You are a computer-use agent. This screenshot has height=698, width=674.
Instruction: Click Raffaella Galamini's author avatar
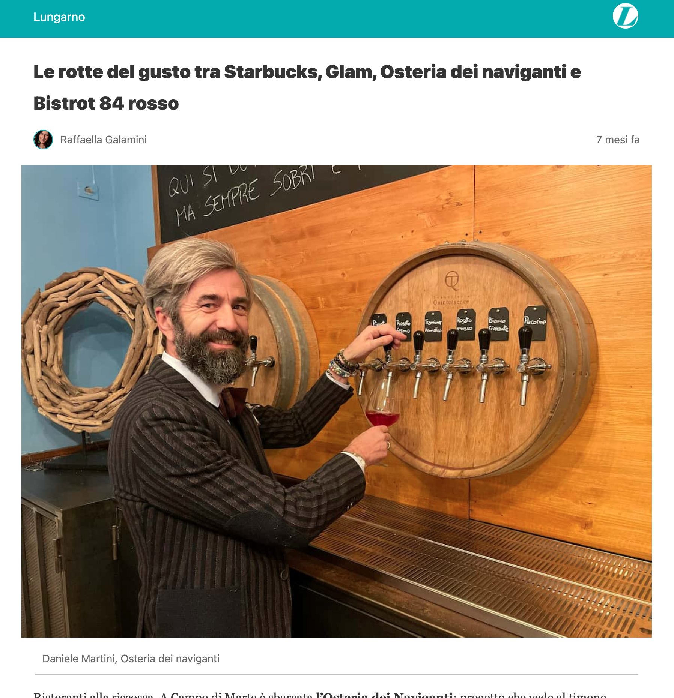(43, 140)
